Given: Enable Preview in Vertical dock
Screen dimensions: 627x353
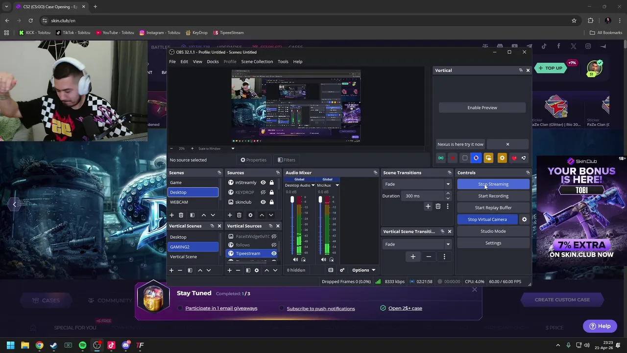Looking at the screenshot, I should 482,107.
